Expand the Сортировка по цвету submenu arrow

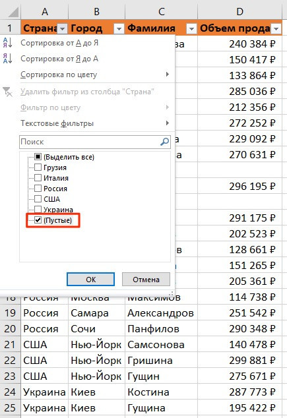167,74
